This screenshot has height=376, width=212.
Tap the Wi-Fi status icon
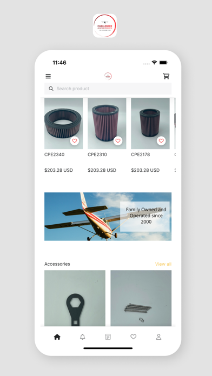pyautogui.click(x=154, y=63)
